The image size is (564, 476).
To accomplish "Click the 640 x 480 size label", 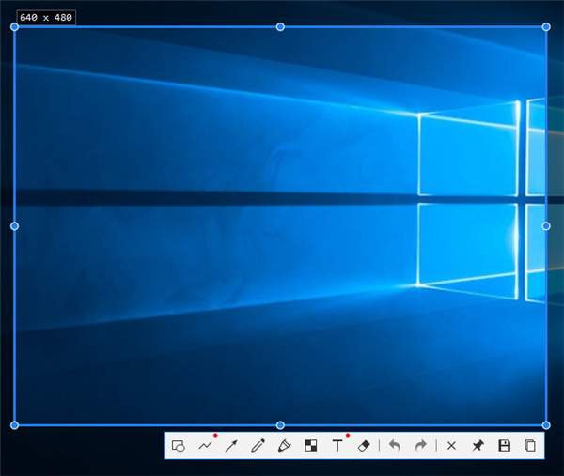I will 45,18.
